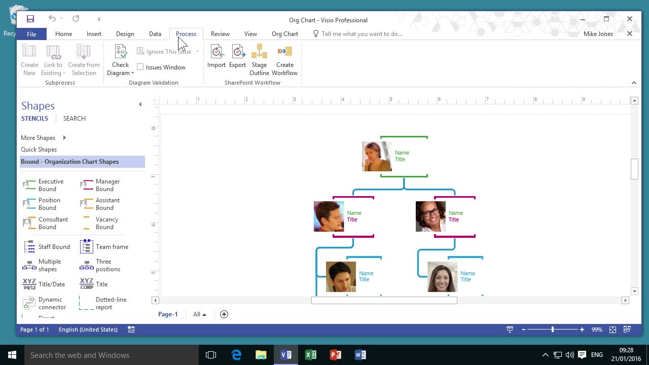649x365 pixels.
Task: Open Quick Shapes stencil
Action: pyautogui.click(x=39, y=150)
